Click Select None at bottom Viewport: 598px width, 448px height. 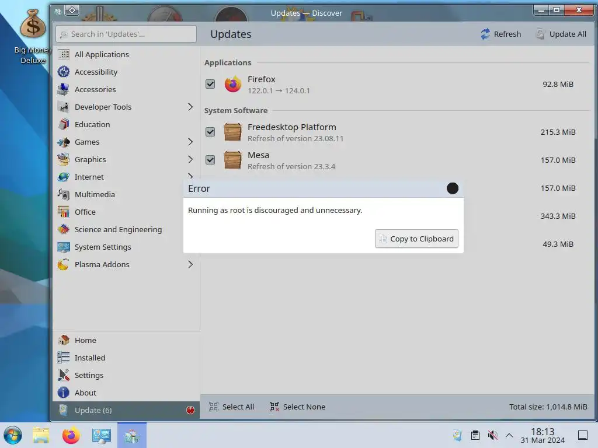coord(297,407)
